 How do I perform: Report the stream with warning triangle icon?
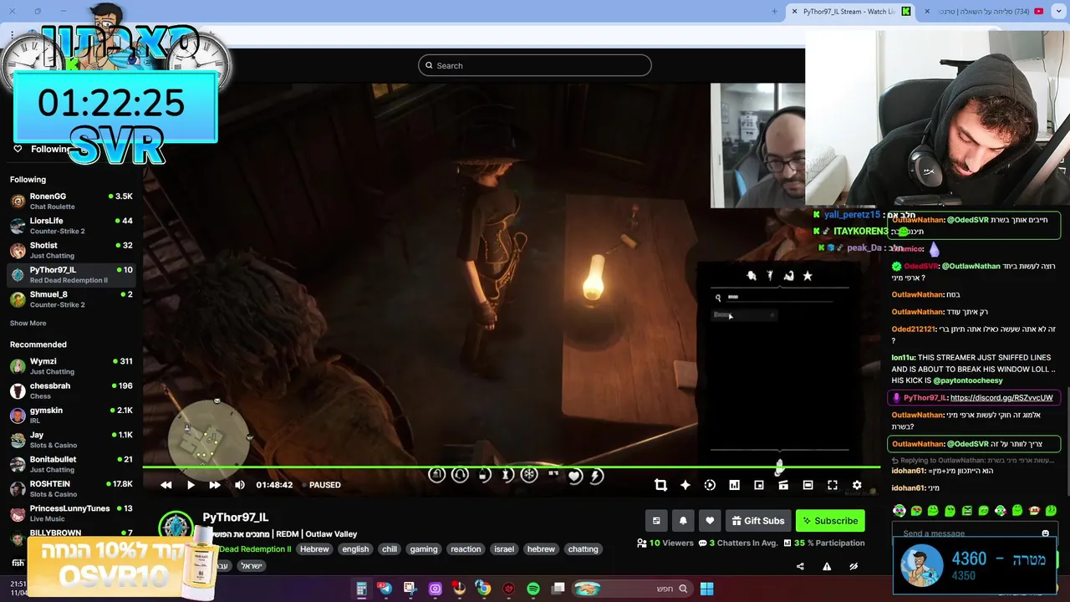pos(827,566)
